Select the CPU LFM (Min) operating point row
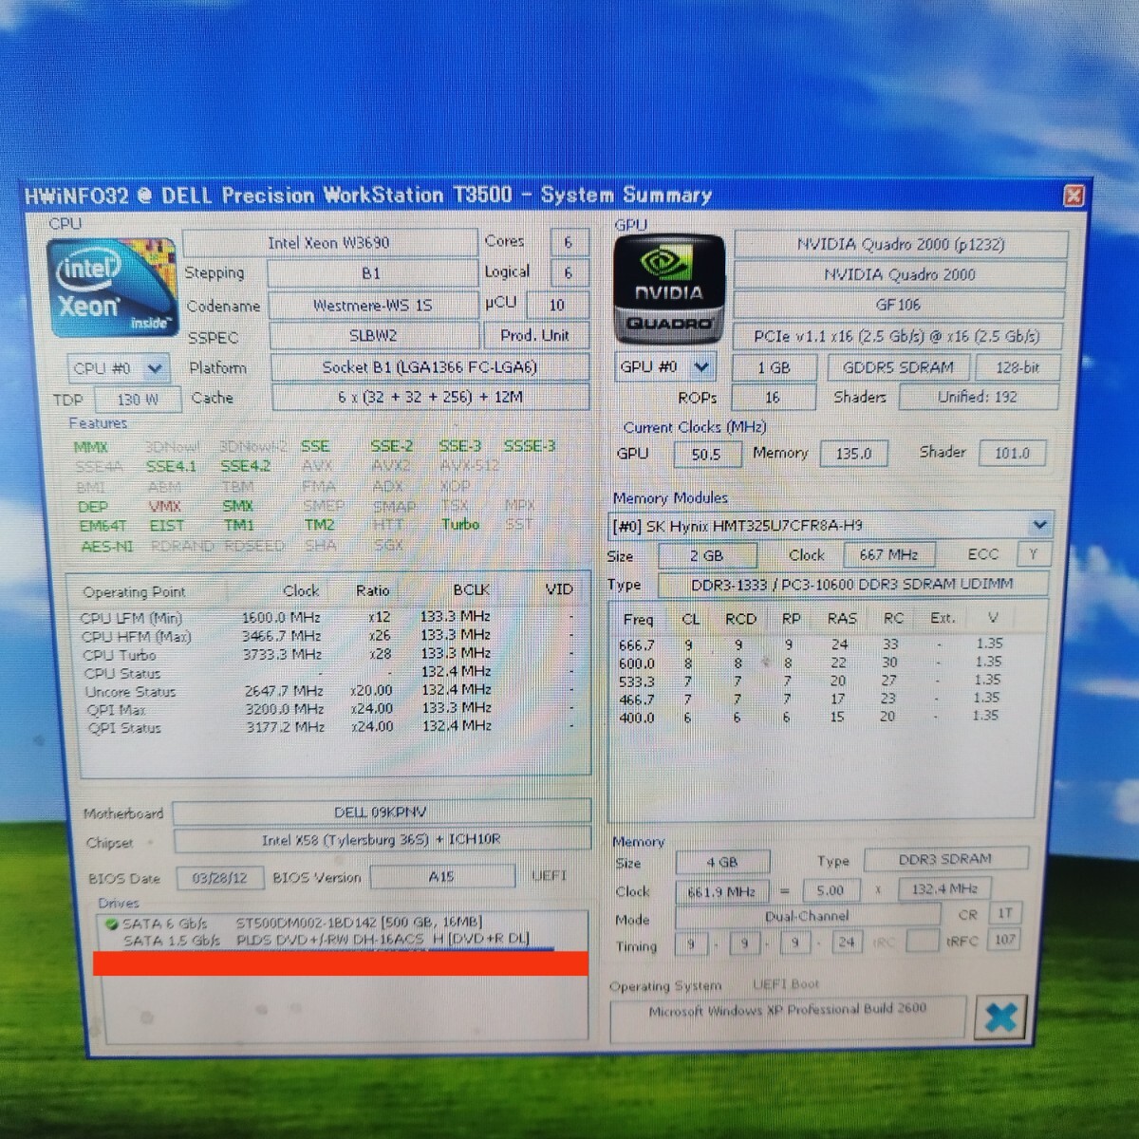 click(327, 618)
